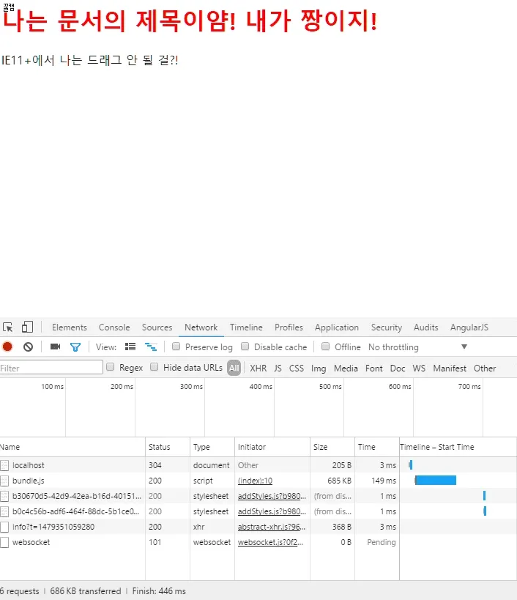Activate the inspect element picker icon
This screenshot has height=600, width=517.
click(7, 327)
